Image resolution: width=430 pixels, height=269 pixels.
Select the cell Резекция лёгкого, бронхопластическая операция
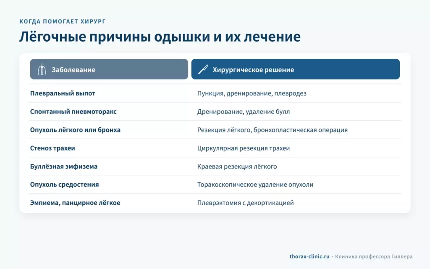click(272, 130)
